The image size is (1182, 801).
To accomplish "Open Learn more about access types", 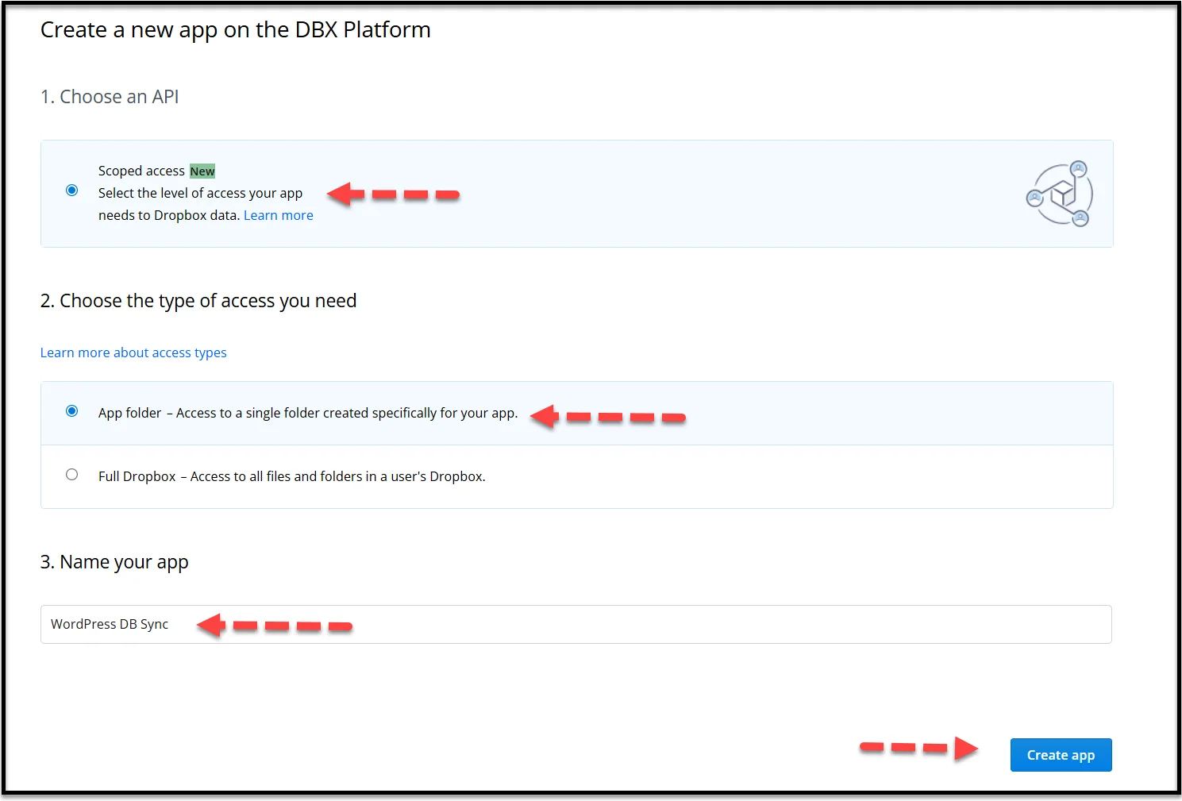I will tap(133, 352).
